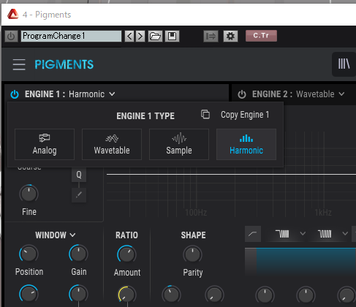356x307 pixels.
Task: Select Wavetable engine type
Action: [x=112, y=144]
